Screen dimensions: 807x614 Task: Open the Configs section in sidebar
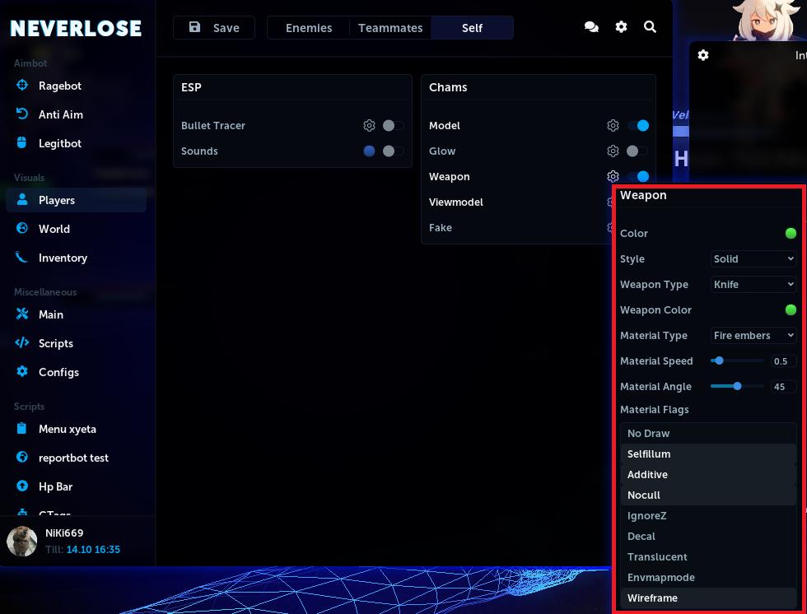pyautogui.click(x=58, y=372)
